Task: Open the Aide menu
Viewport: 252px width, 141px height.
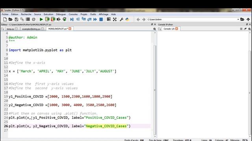Action: click(113, 14)
